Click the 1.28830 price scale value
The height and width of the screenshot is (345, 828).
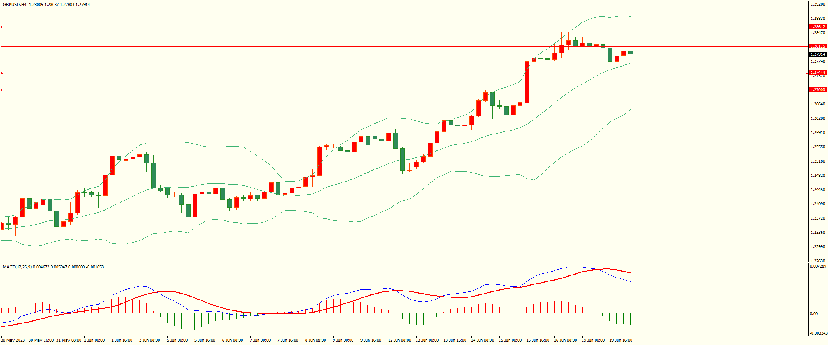coord(818,19)
